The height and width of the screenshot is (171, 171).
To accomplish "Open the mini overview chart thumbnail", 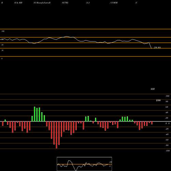I will 84,164.
